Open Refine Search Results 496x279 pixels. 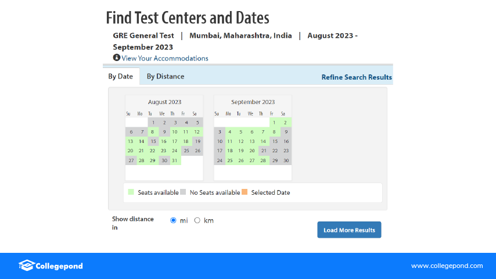pos(357,77)
